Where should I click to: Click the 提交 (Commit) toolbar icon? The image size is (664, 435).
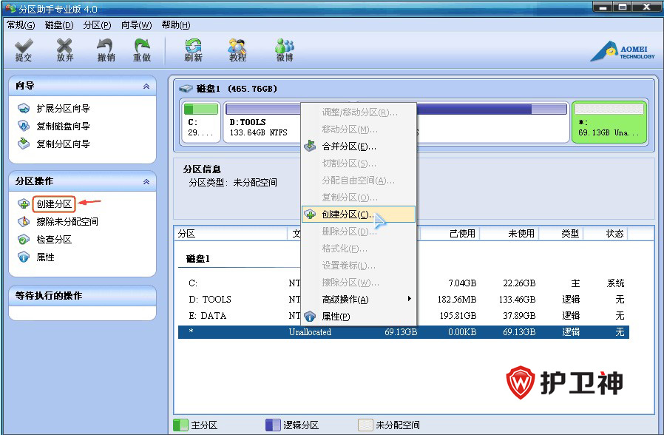coord(23,50)
